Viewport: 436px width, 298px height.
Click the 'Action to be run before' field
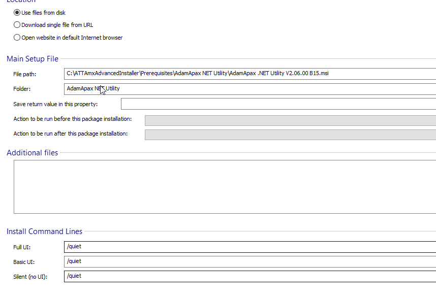pos(290,120)
